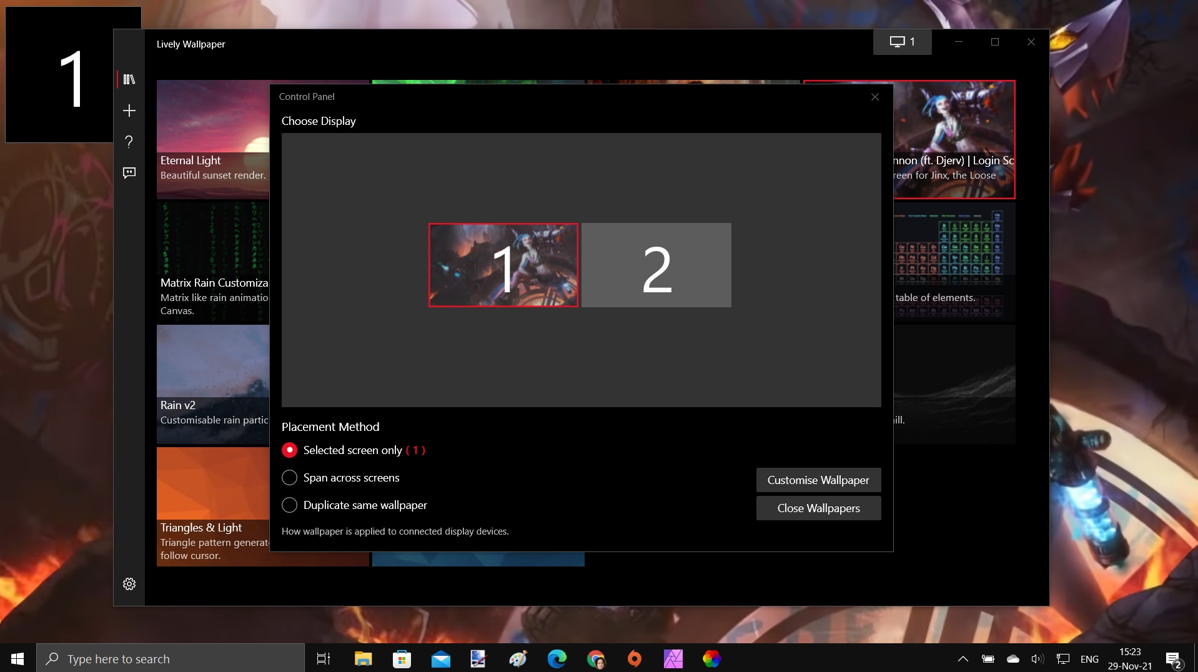Expand the hidden system tray icons chevron
Image resolution: width=1198 pixels, height=672 pixels.
tap(963, 659)
